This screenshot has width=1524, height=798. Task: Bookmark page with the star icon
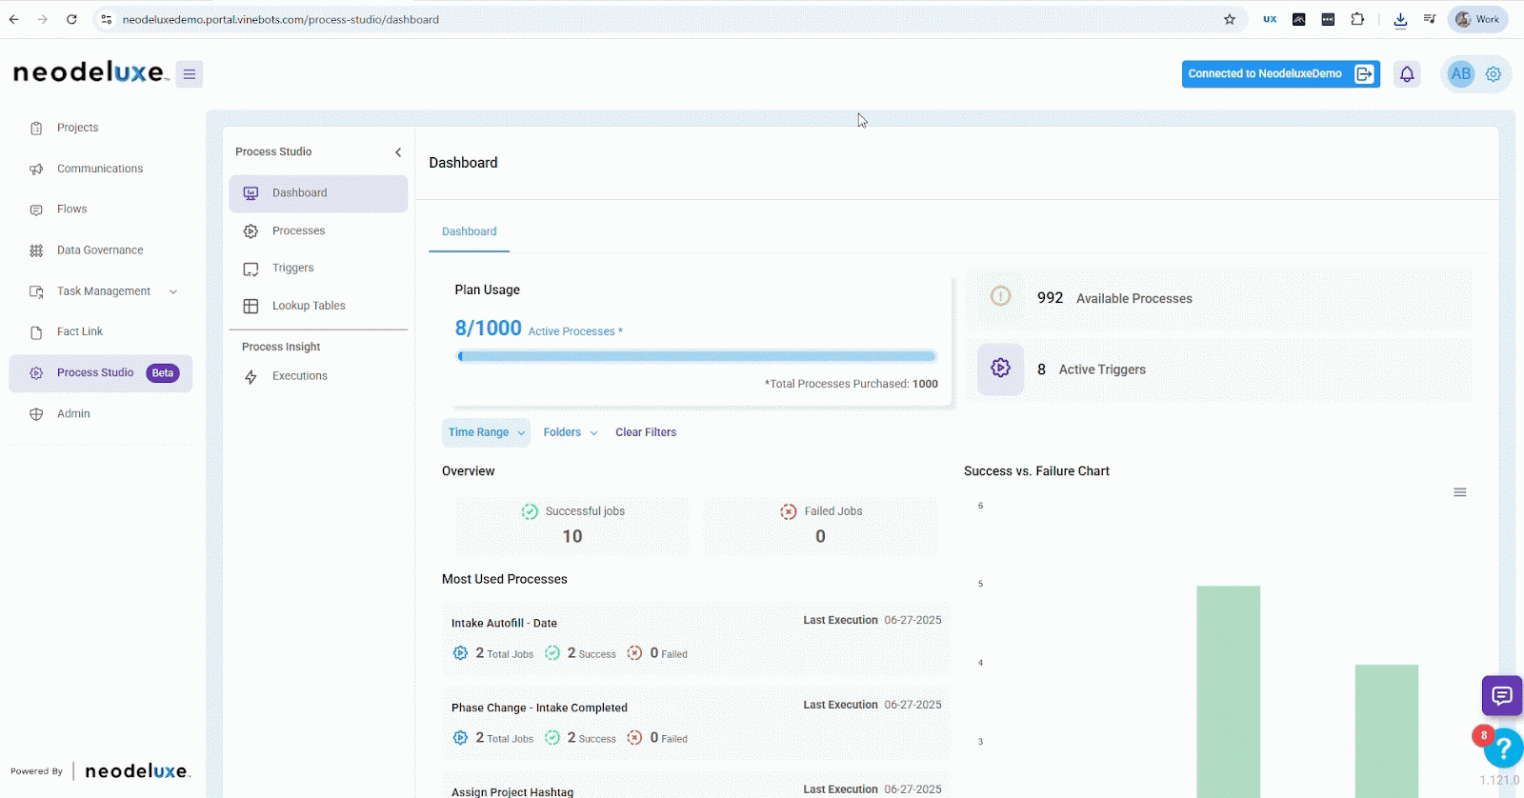(1230, 19)
